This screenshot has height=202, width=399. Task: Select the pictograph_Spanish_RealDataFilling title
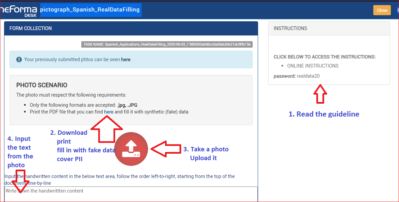click(90, 10)
